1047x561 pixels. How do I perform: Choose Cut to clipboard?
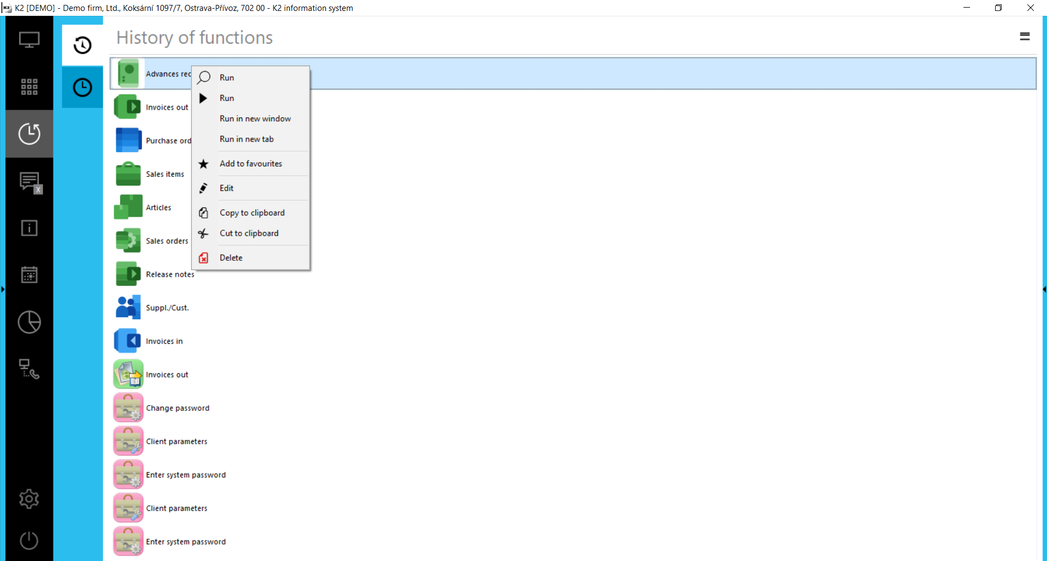(x=251, y=233)
